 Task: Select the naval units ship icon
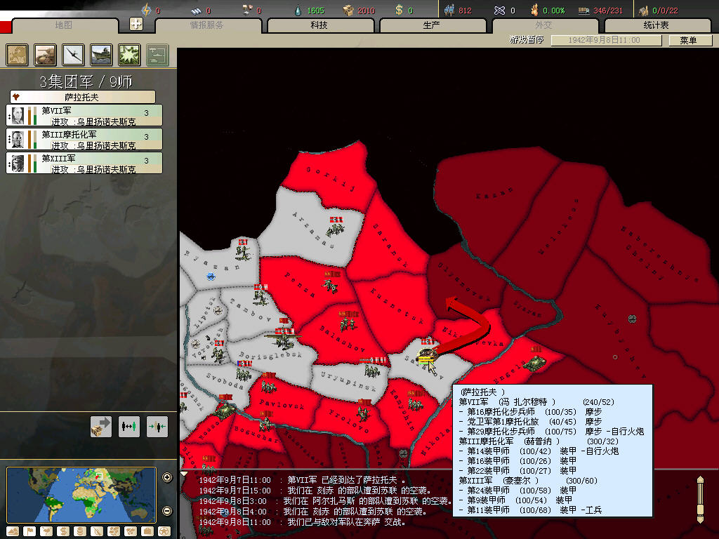click(102, 54)
